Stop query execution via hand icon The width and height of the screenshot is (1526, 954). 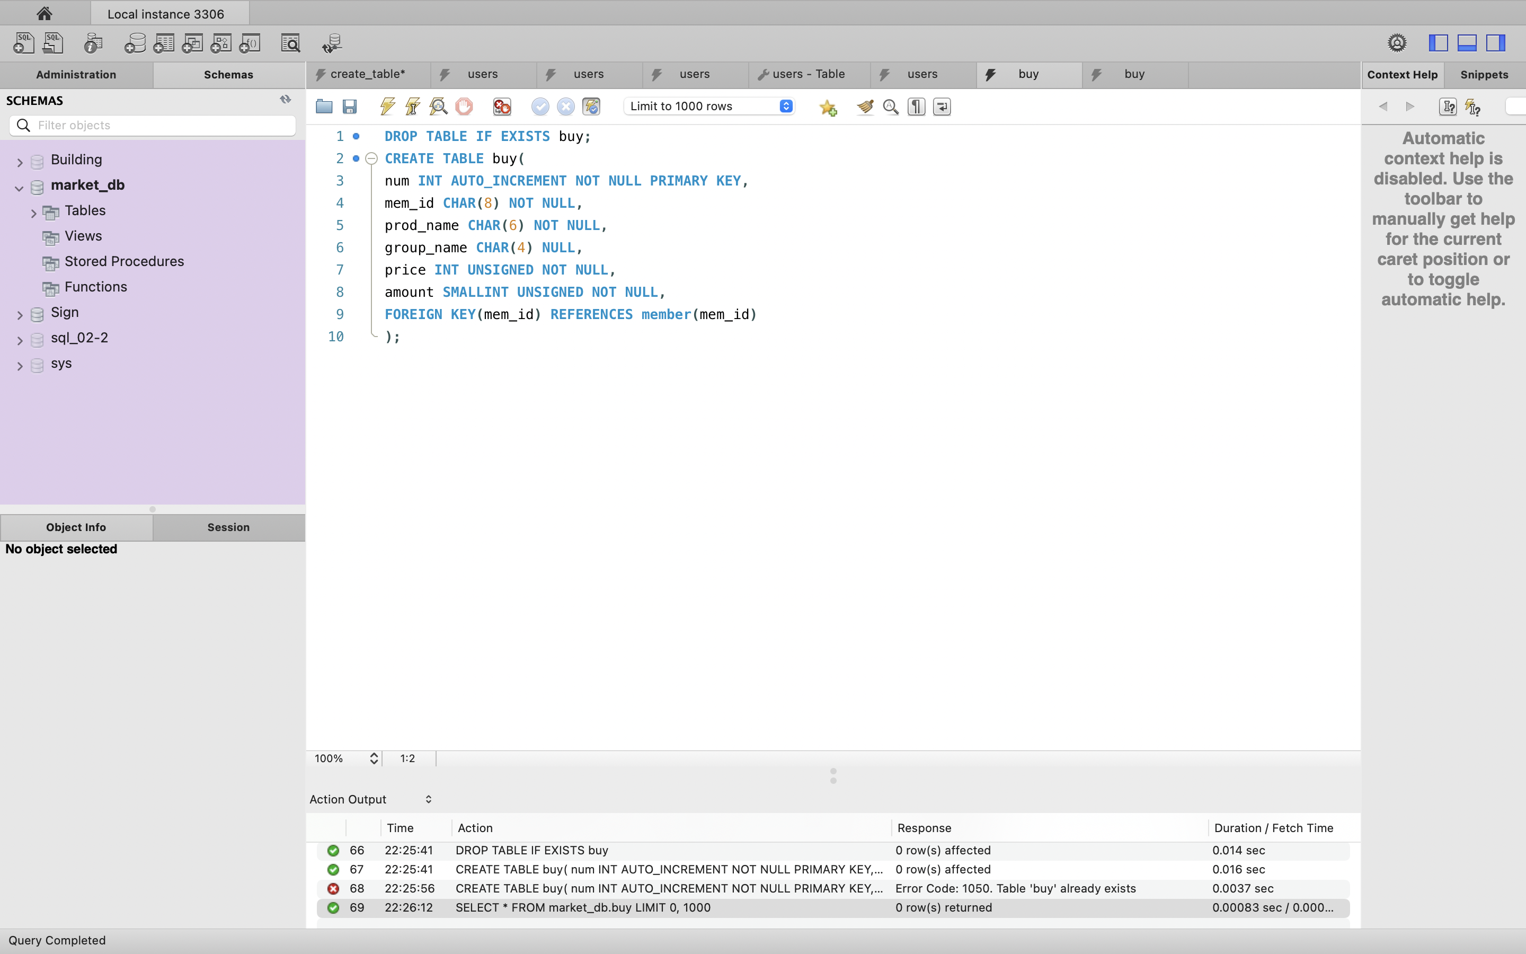coord(464,107)
